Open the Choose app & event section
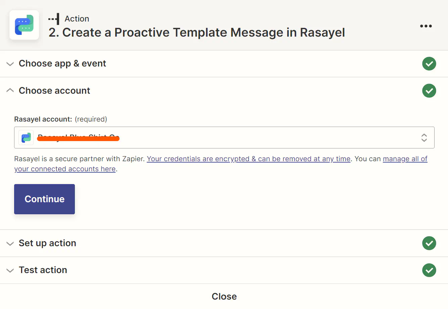448x309 pixels. tap(224, 63)
